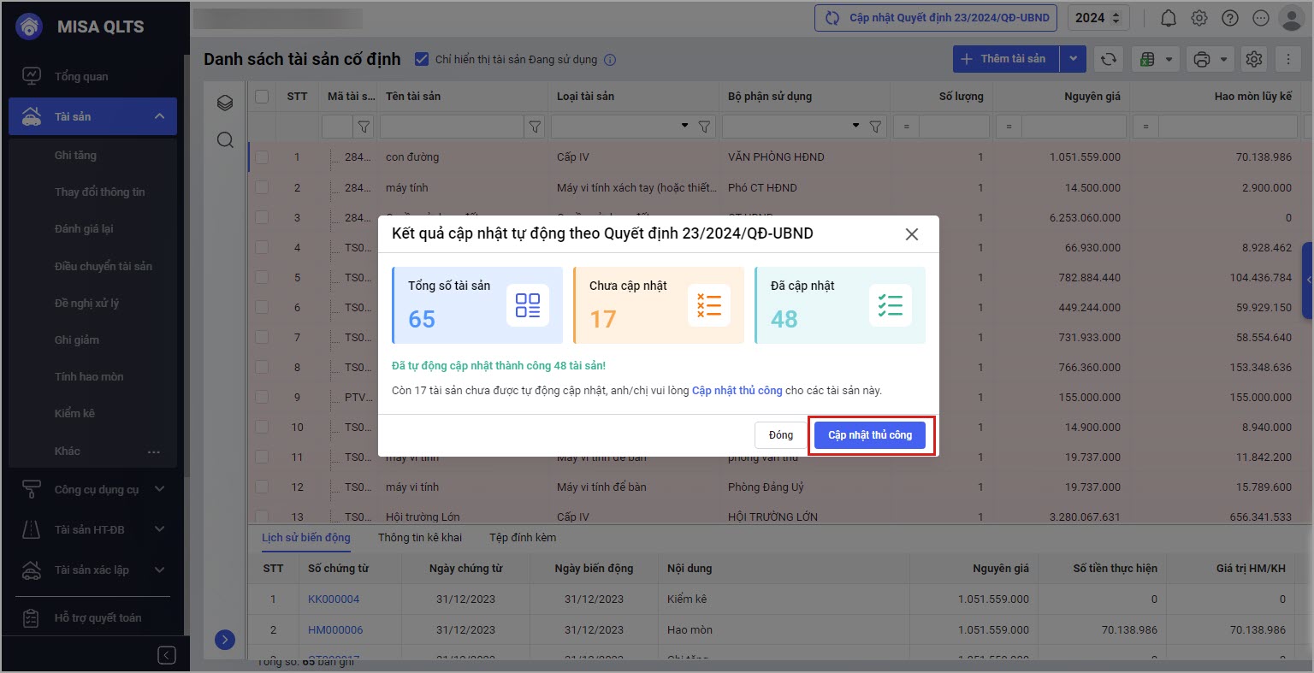Screen dimensions: 1314x673
Task: Open the print icon in toolbar
Action: (x=1202, y=59)
